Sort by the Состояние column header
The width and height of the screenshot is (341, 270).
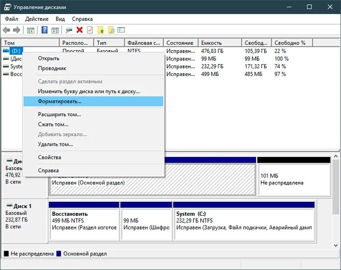pos(181,43)
